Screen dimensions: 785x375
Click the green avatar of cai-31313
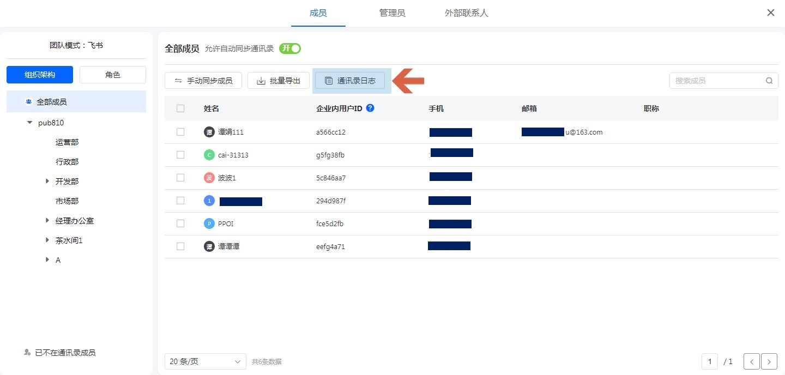[x=209, y=155]
